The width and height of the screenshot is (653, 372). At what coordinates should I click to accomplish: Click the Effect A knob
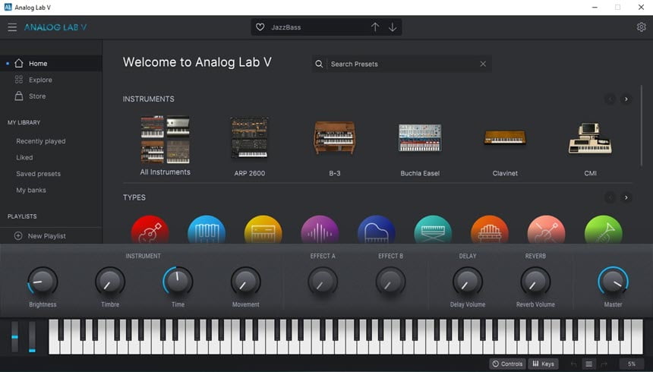tap(323, 282)
